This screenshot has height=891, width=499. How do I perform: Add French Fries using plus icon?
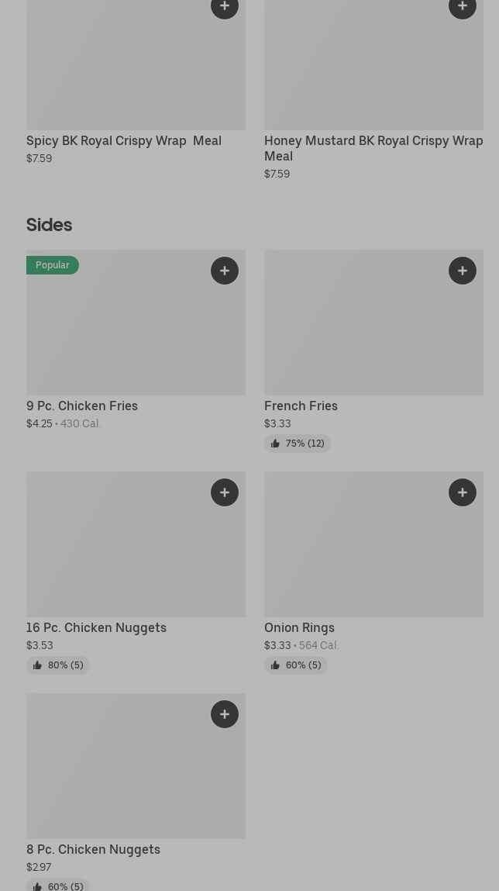point(463,271)
